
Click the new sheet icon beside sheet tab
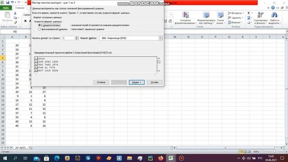[31, 148]
